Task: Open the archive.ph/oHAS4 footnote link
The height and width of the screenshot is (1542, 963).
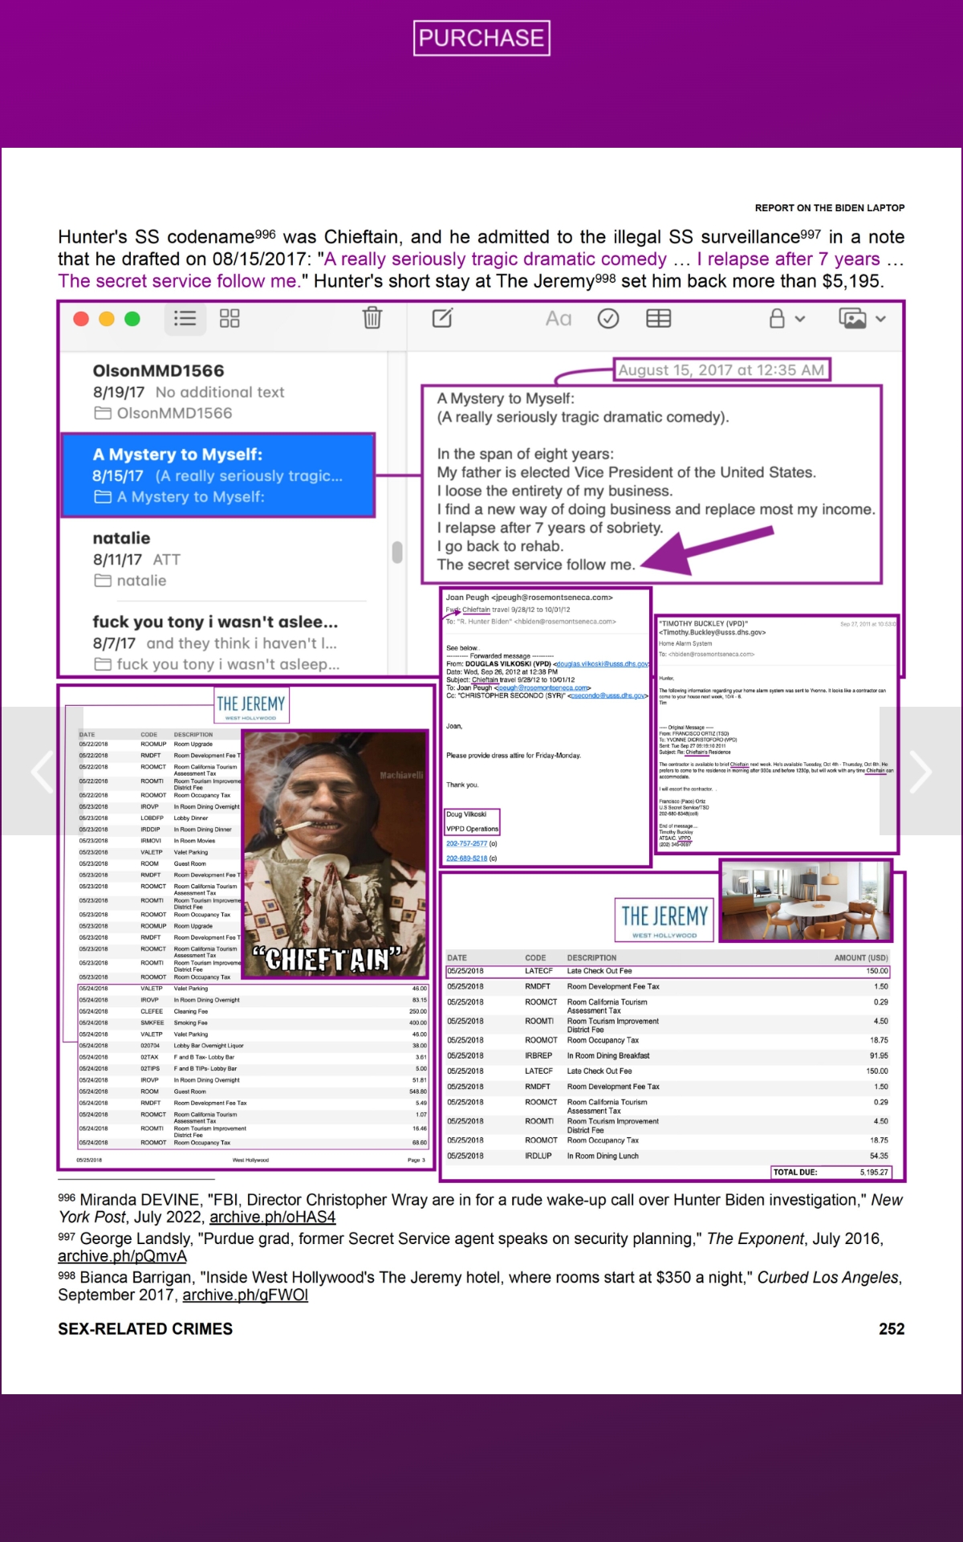Action: 272,1218
